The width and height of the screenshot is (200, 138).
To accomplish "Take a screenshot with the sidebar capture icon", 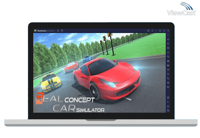I will pos(168,70).
